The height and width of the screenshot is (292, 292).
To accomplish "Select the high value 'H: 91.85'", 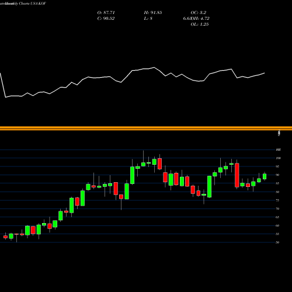I will 153,12.
